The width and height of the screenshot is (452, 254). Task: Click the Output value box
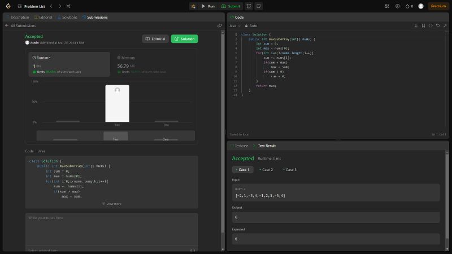(x=336, y=217)
